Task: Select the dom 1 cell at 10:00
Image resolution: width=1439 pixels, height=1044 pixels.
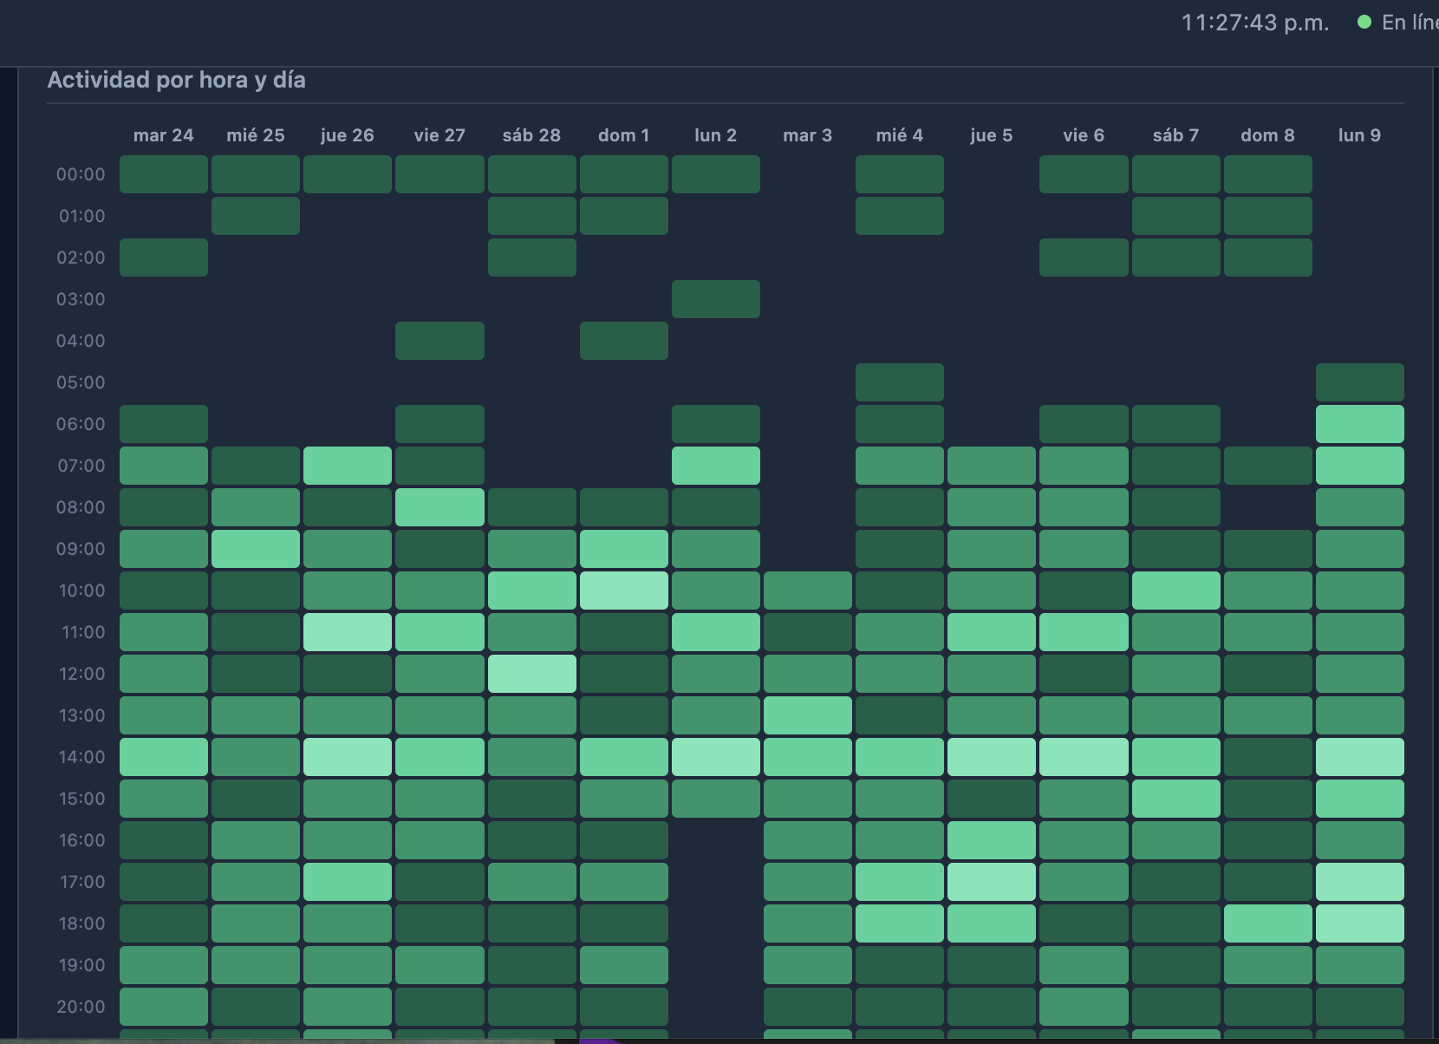Action: tap(623, 591)
